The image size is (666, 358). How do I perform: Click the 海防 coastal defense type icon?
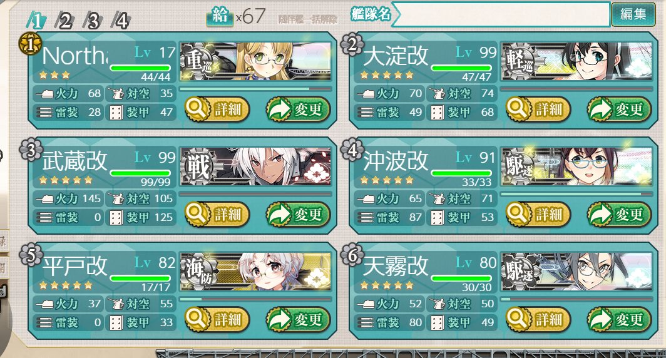coord(198,272)
